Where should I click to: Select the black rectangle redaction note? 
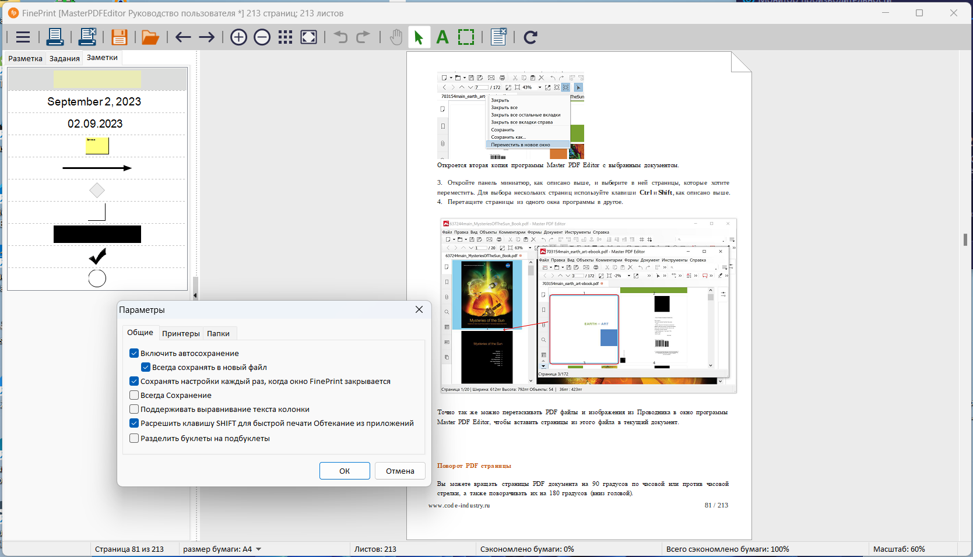(x=97, y=234)
